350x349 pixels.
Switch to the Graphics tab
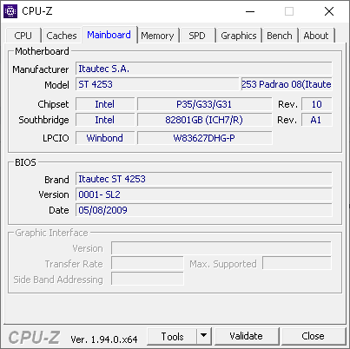pyautogui.click(x=239, y=36)
